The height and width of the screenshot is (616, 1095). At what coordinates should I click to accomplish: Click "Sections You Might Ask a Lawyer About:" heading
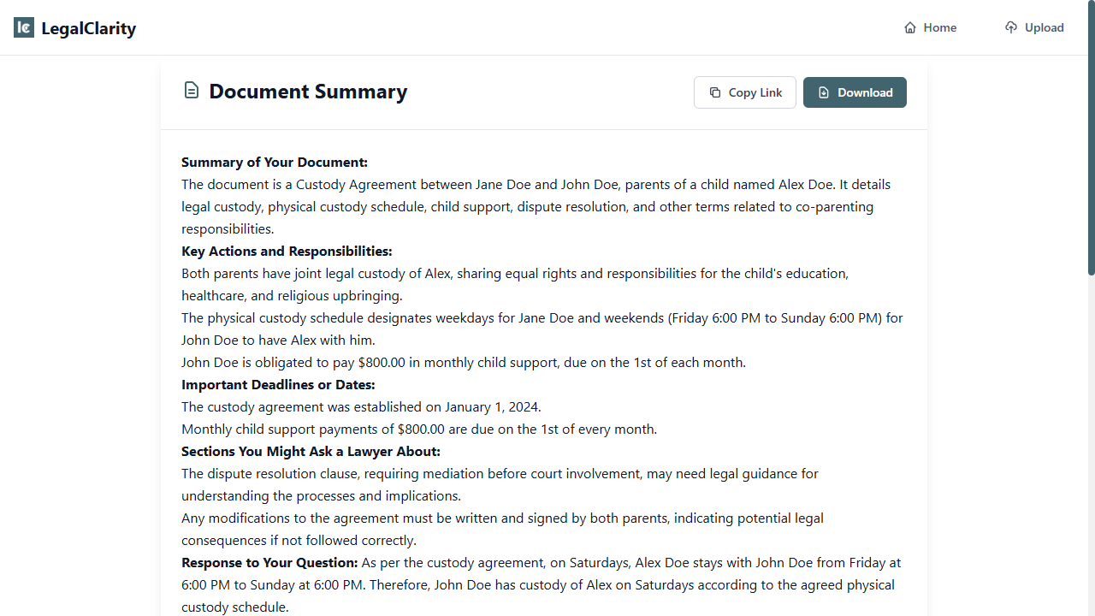pos(311,452)
